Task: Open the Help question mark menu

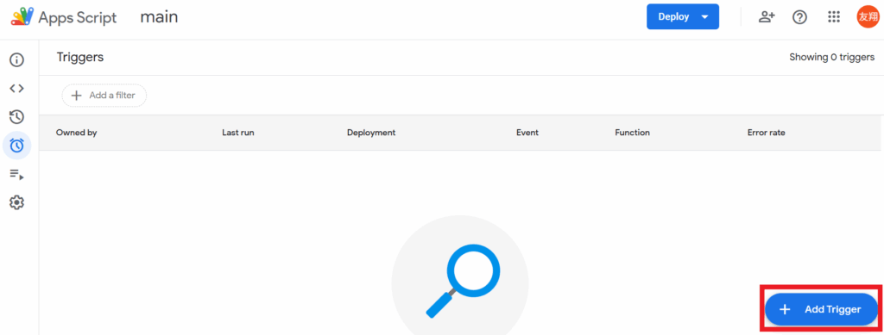Action: click(x=799, y=17)
